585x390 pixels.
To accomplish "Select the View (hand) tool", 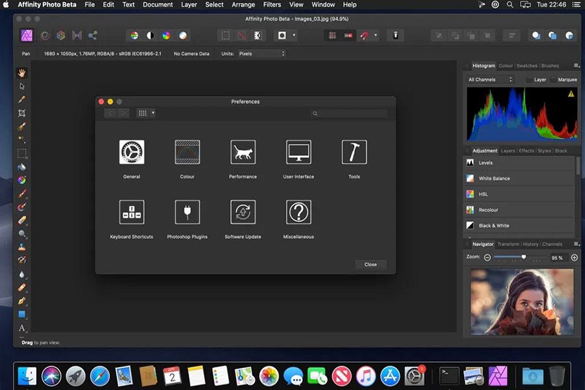I will (x=21, y=73).
